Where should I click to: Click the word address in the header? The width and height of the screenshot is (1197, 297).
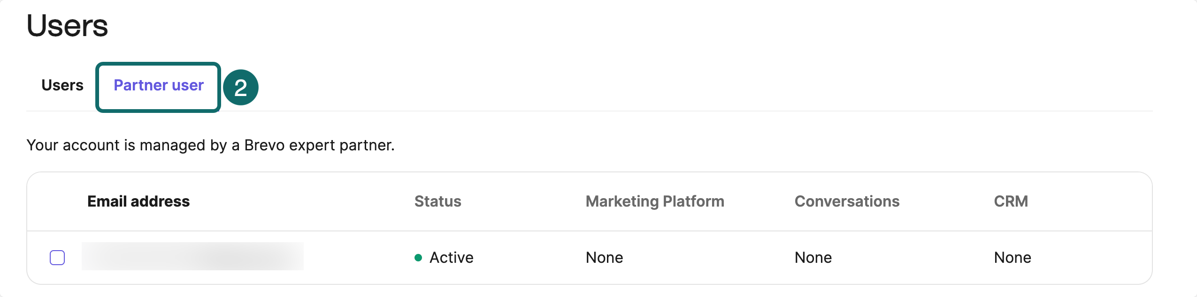tap(160, 201)
